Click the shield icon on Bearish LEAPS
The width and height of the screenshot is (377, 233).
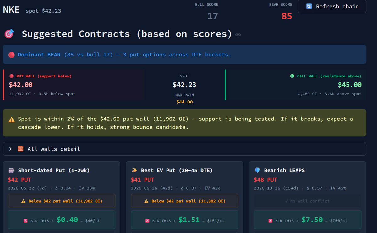257,170
